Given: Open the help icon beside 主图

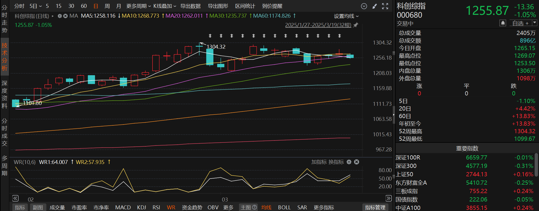Looking at the screenshot, I should pyautogui.click(x=254, y=207).
